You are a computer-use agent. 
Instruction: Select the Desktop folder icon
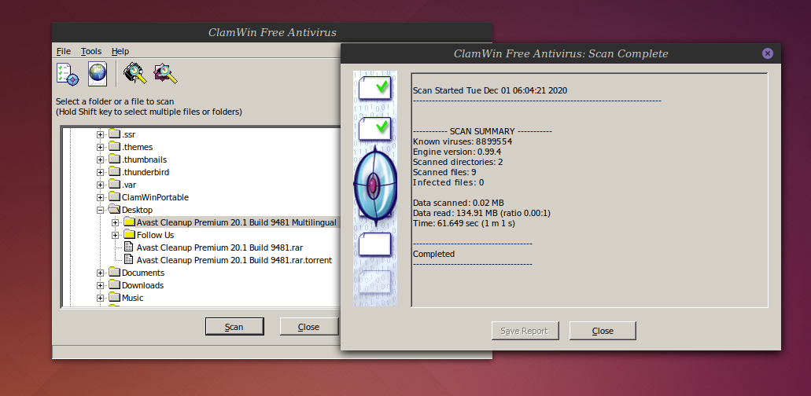[x=114, y=210]
